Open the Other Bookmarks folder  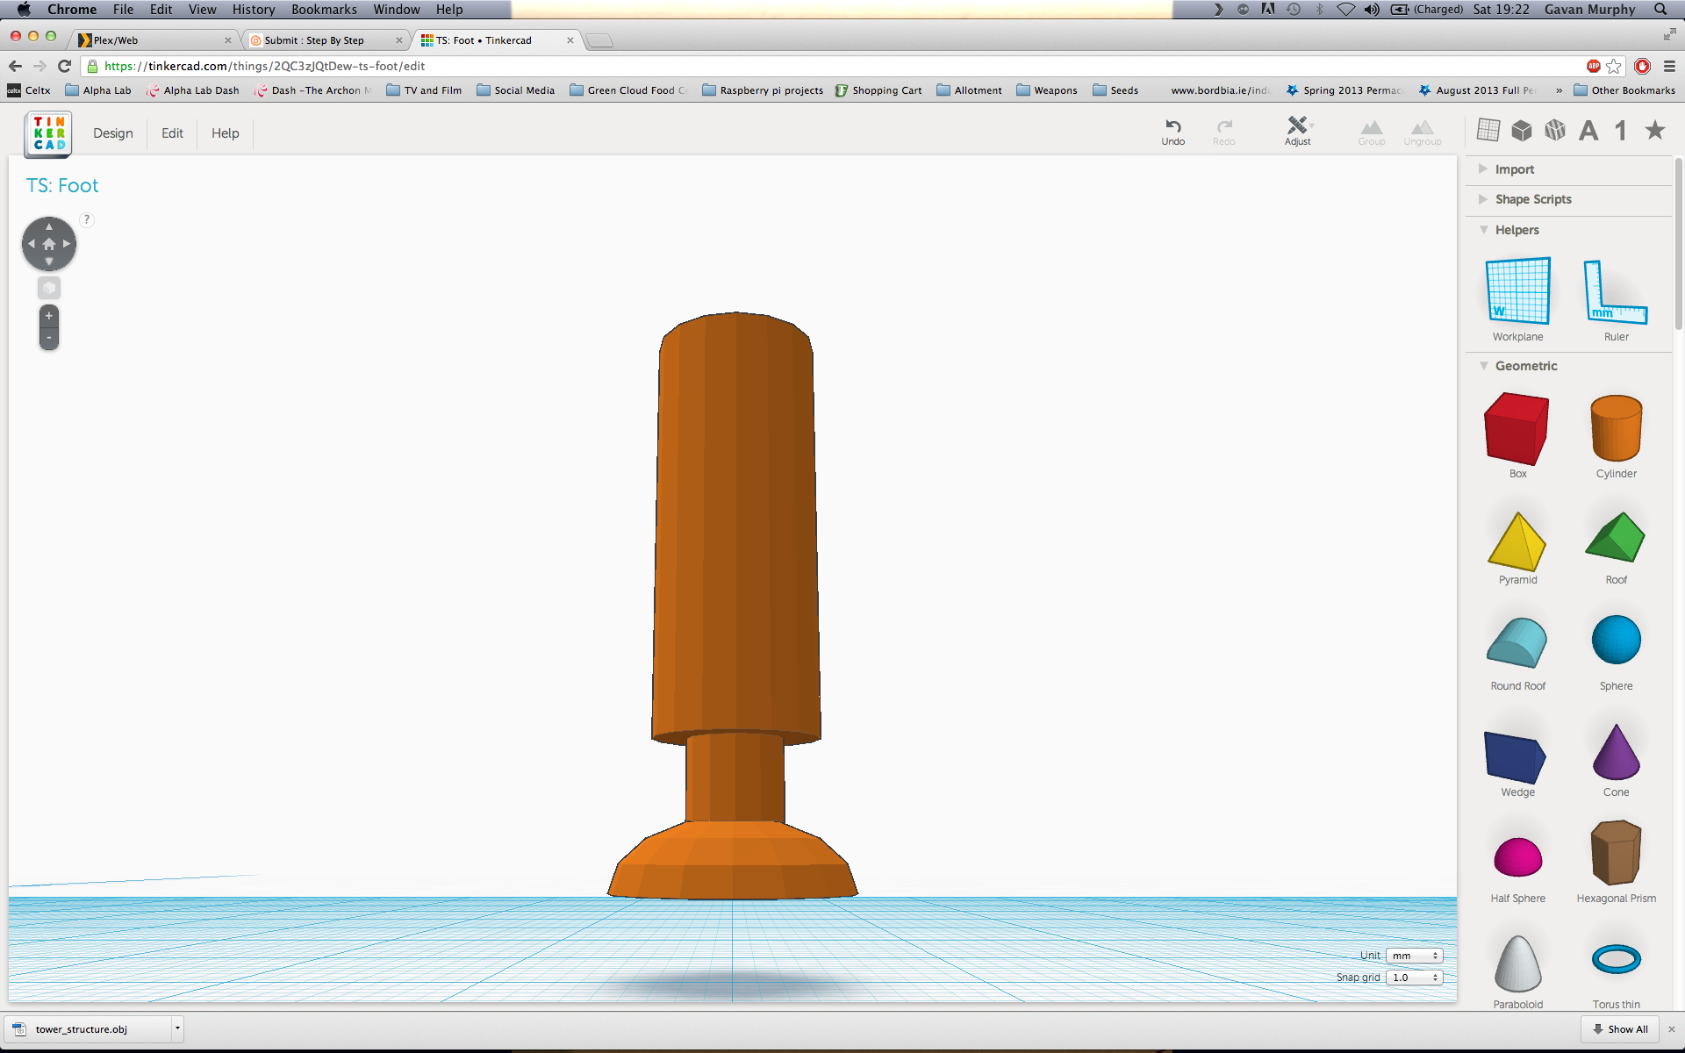(x=1624, y=90)
